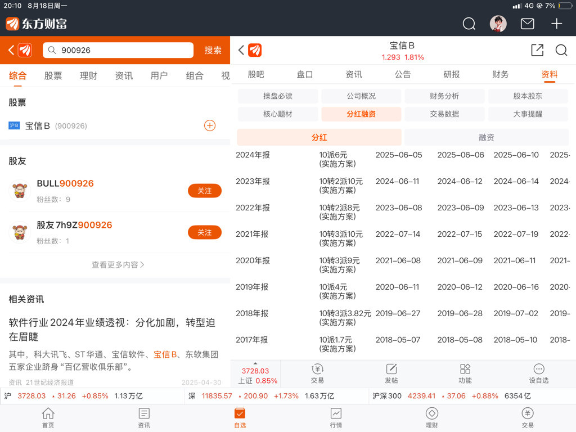Select the 分红 dividend sub-tab
576x432 pixels.
coord(319,137)
